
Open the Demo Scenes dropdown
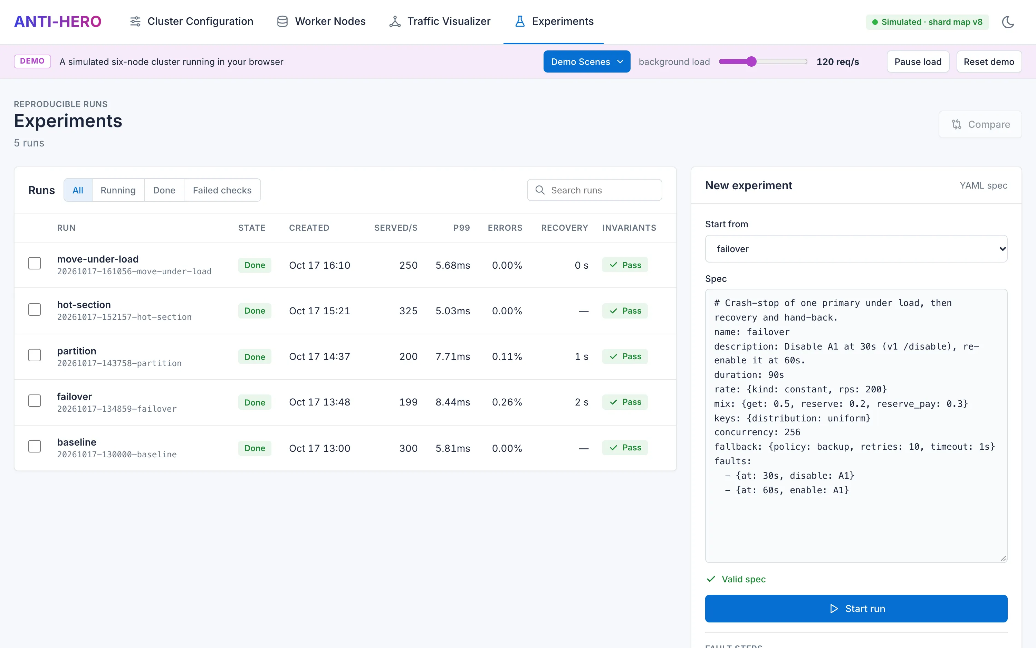click(587, 62)
